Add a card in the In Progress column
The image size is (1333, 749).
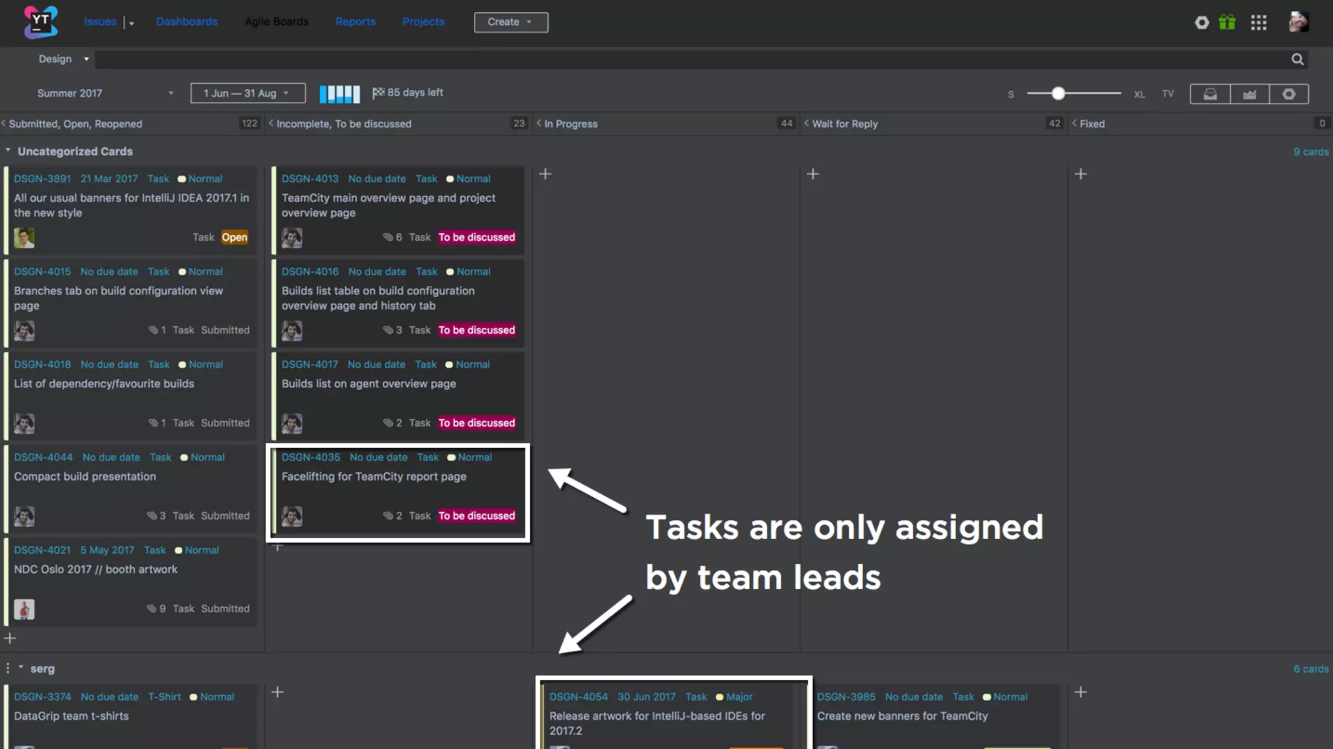(545, 174)
